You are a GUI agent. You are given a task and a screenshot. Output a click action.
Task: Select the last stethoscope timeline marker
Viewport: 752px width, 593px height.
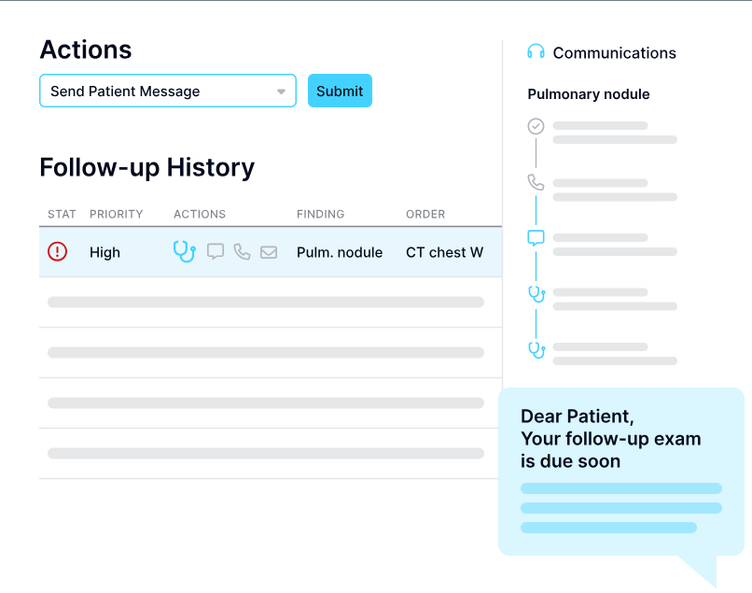pos(536,349)
